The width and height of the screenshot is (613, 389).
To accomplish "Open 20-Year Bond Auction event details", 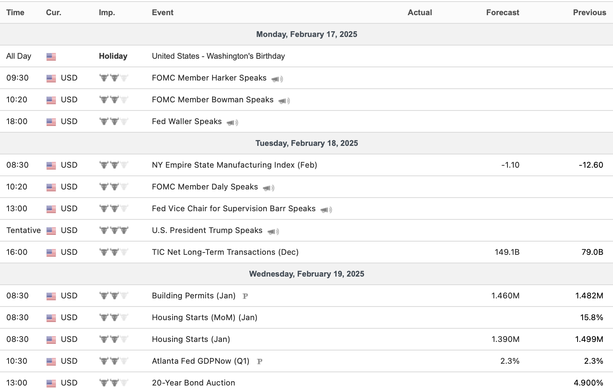I will [x=193, y=383].
